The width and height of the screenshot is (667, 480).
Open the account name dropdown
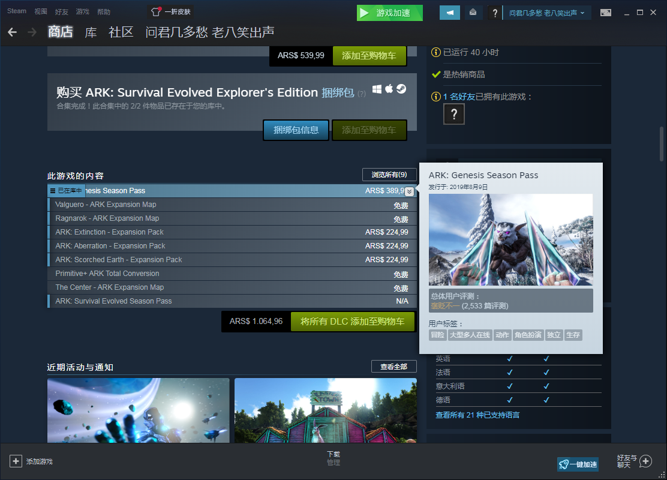(x=547, y=13)
